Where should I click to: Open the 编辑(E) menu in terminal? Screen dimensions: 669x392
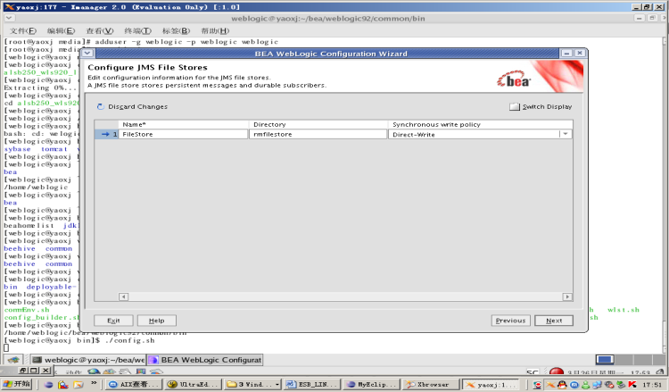61,30
